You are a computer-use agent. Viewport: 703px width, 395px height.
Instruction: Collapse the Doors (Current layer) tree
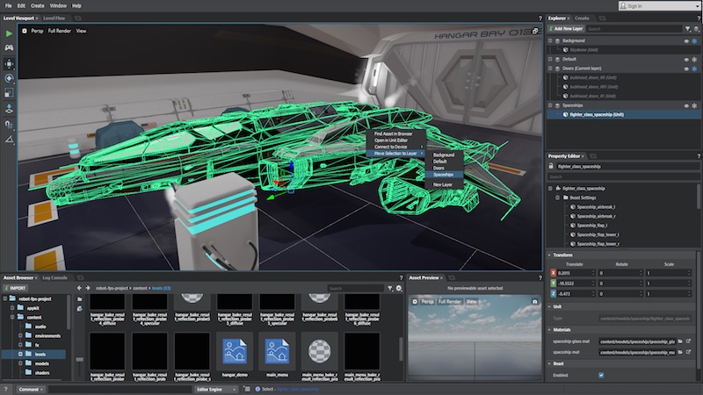550,68
